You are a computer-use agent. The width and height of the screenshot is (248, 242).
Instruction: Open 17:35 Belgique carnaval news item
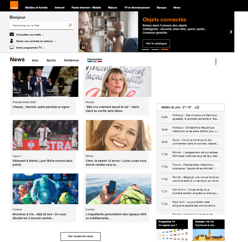[x=190, y=179]
